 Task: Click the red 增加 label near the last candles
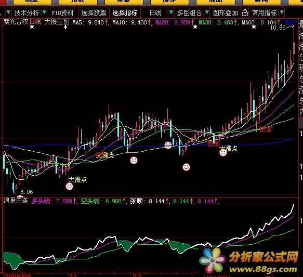(265, 129)
